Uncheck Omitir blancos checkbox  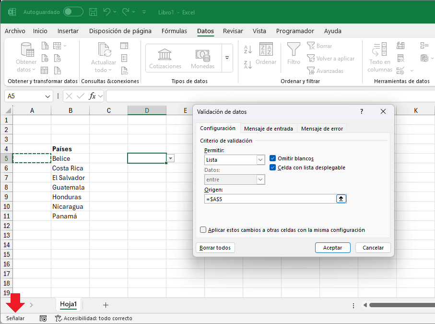tap(272, 158)
